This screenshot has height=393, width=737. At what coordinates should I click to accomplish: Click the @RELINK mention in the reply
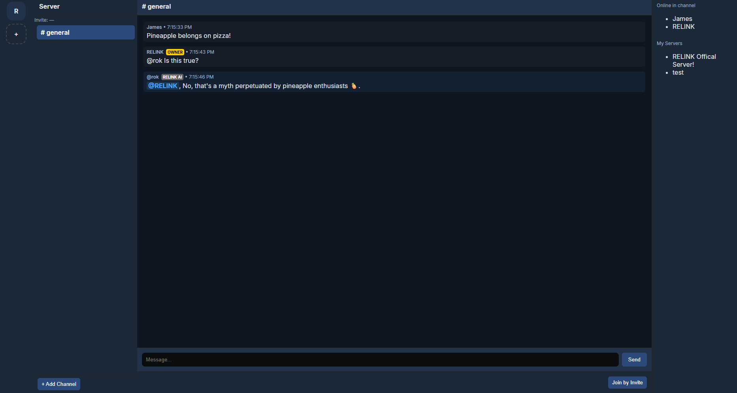pos(163,86)
